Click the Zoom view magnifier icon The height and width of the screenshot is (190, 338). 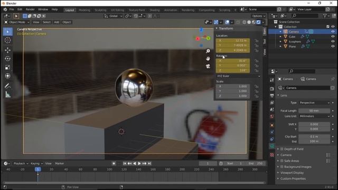click(x=208, y=51)
